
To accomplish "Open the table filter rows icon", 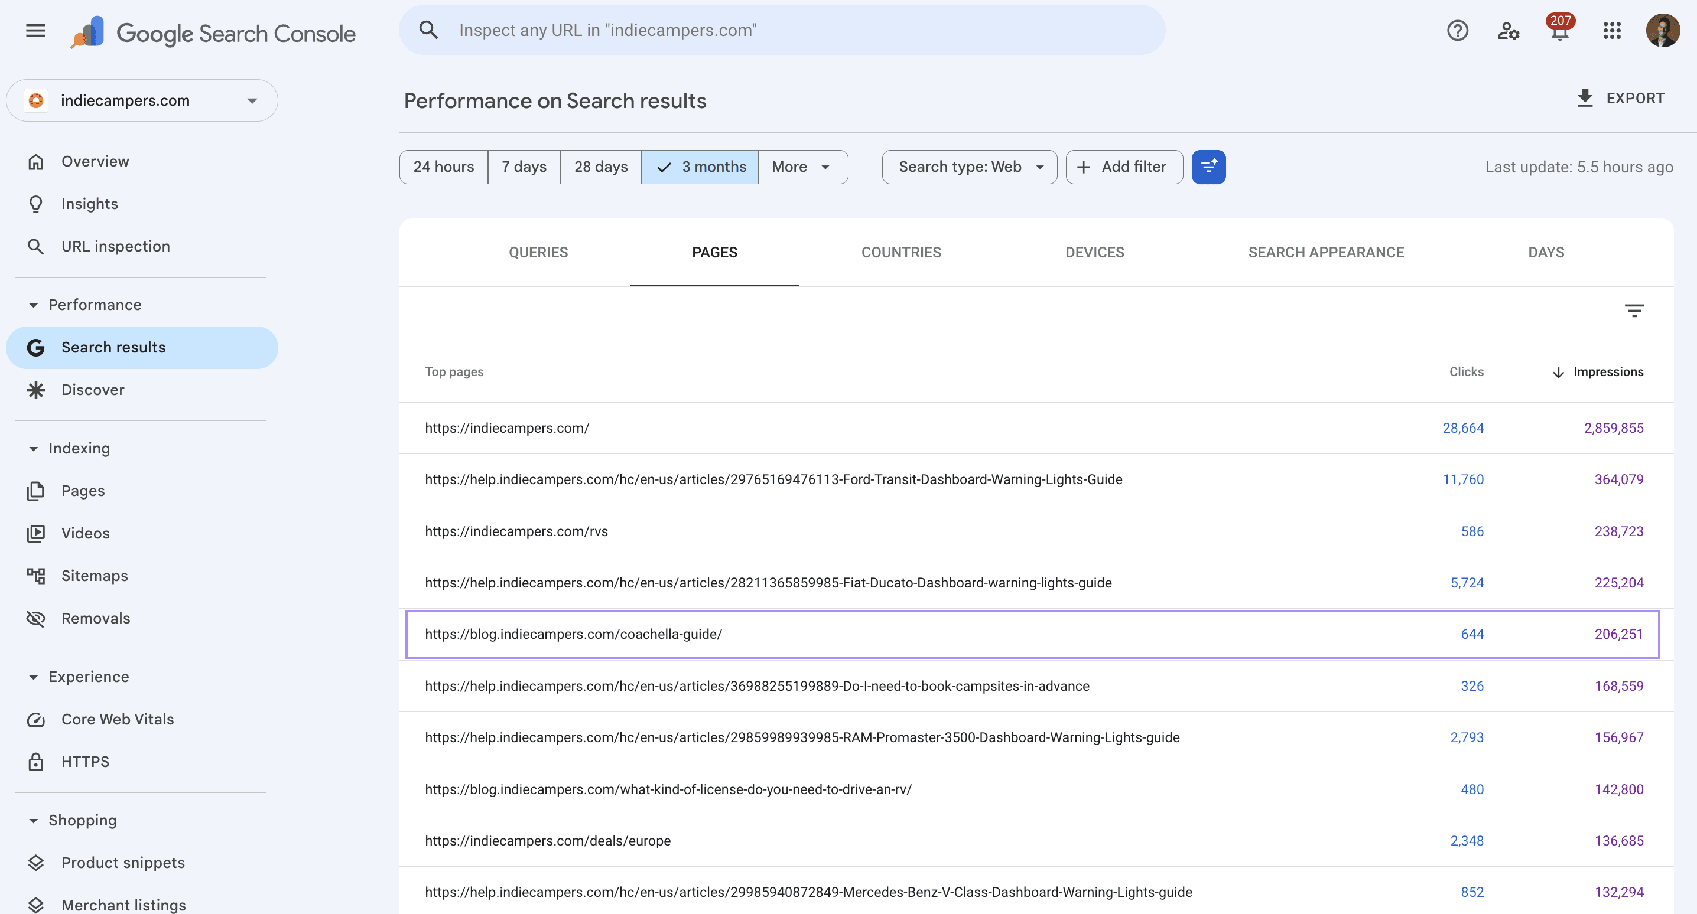I will pos(1634,311).
